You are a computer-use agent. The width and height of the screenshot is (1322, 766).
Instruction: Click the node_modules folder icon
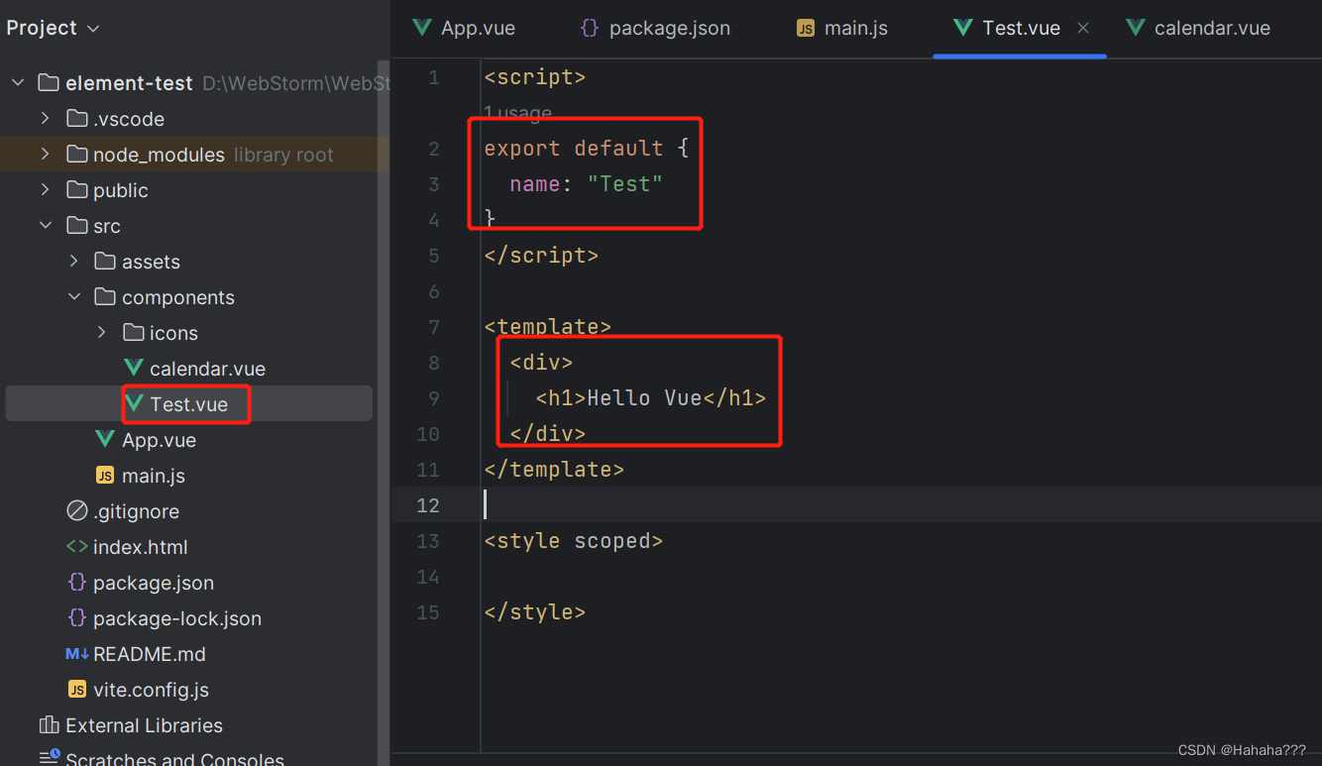76,155
